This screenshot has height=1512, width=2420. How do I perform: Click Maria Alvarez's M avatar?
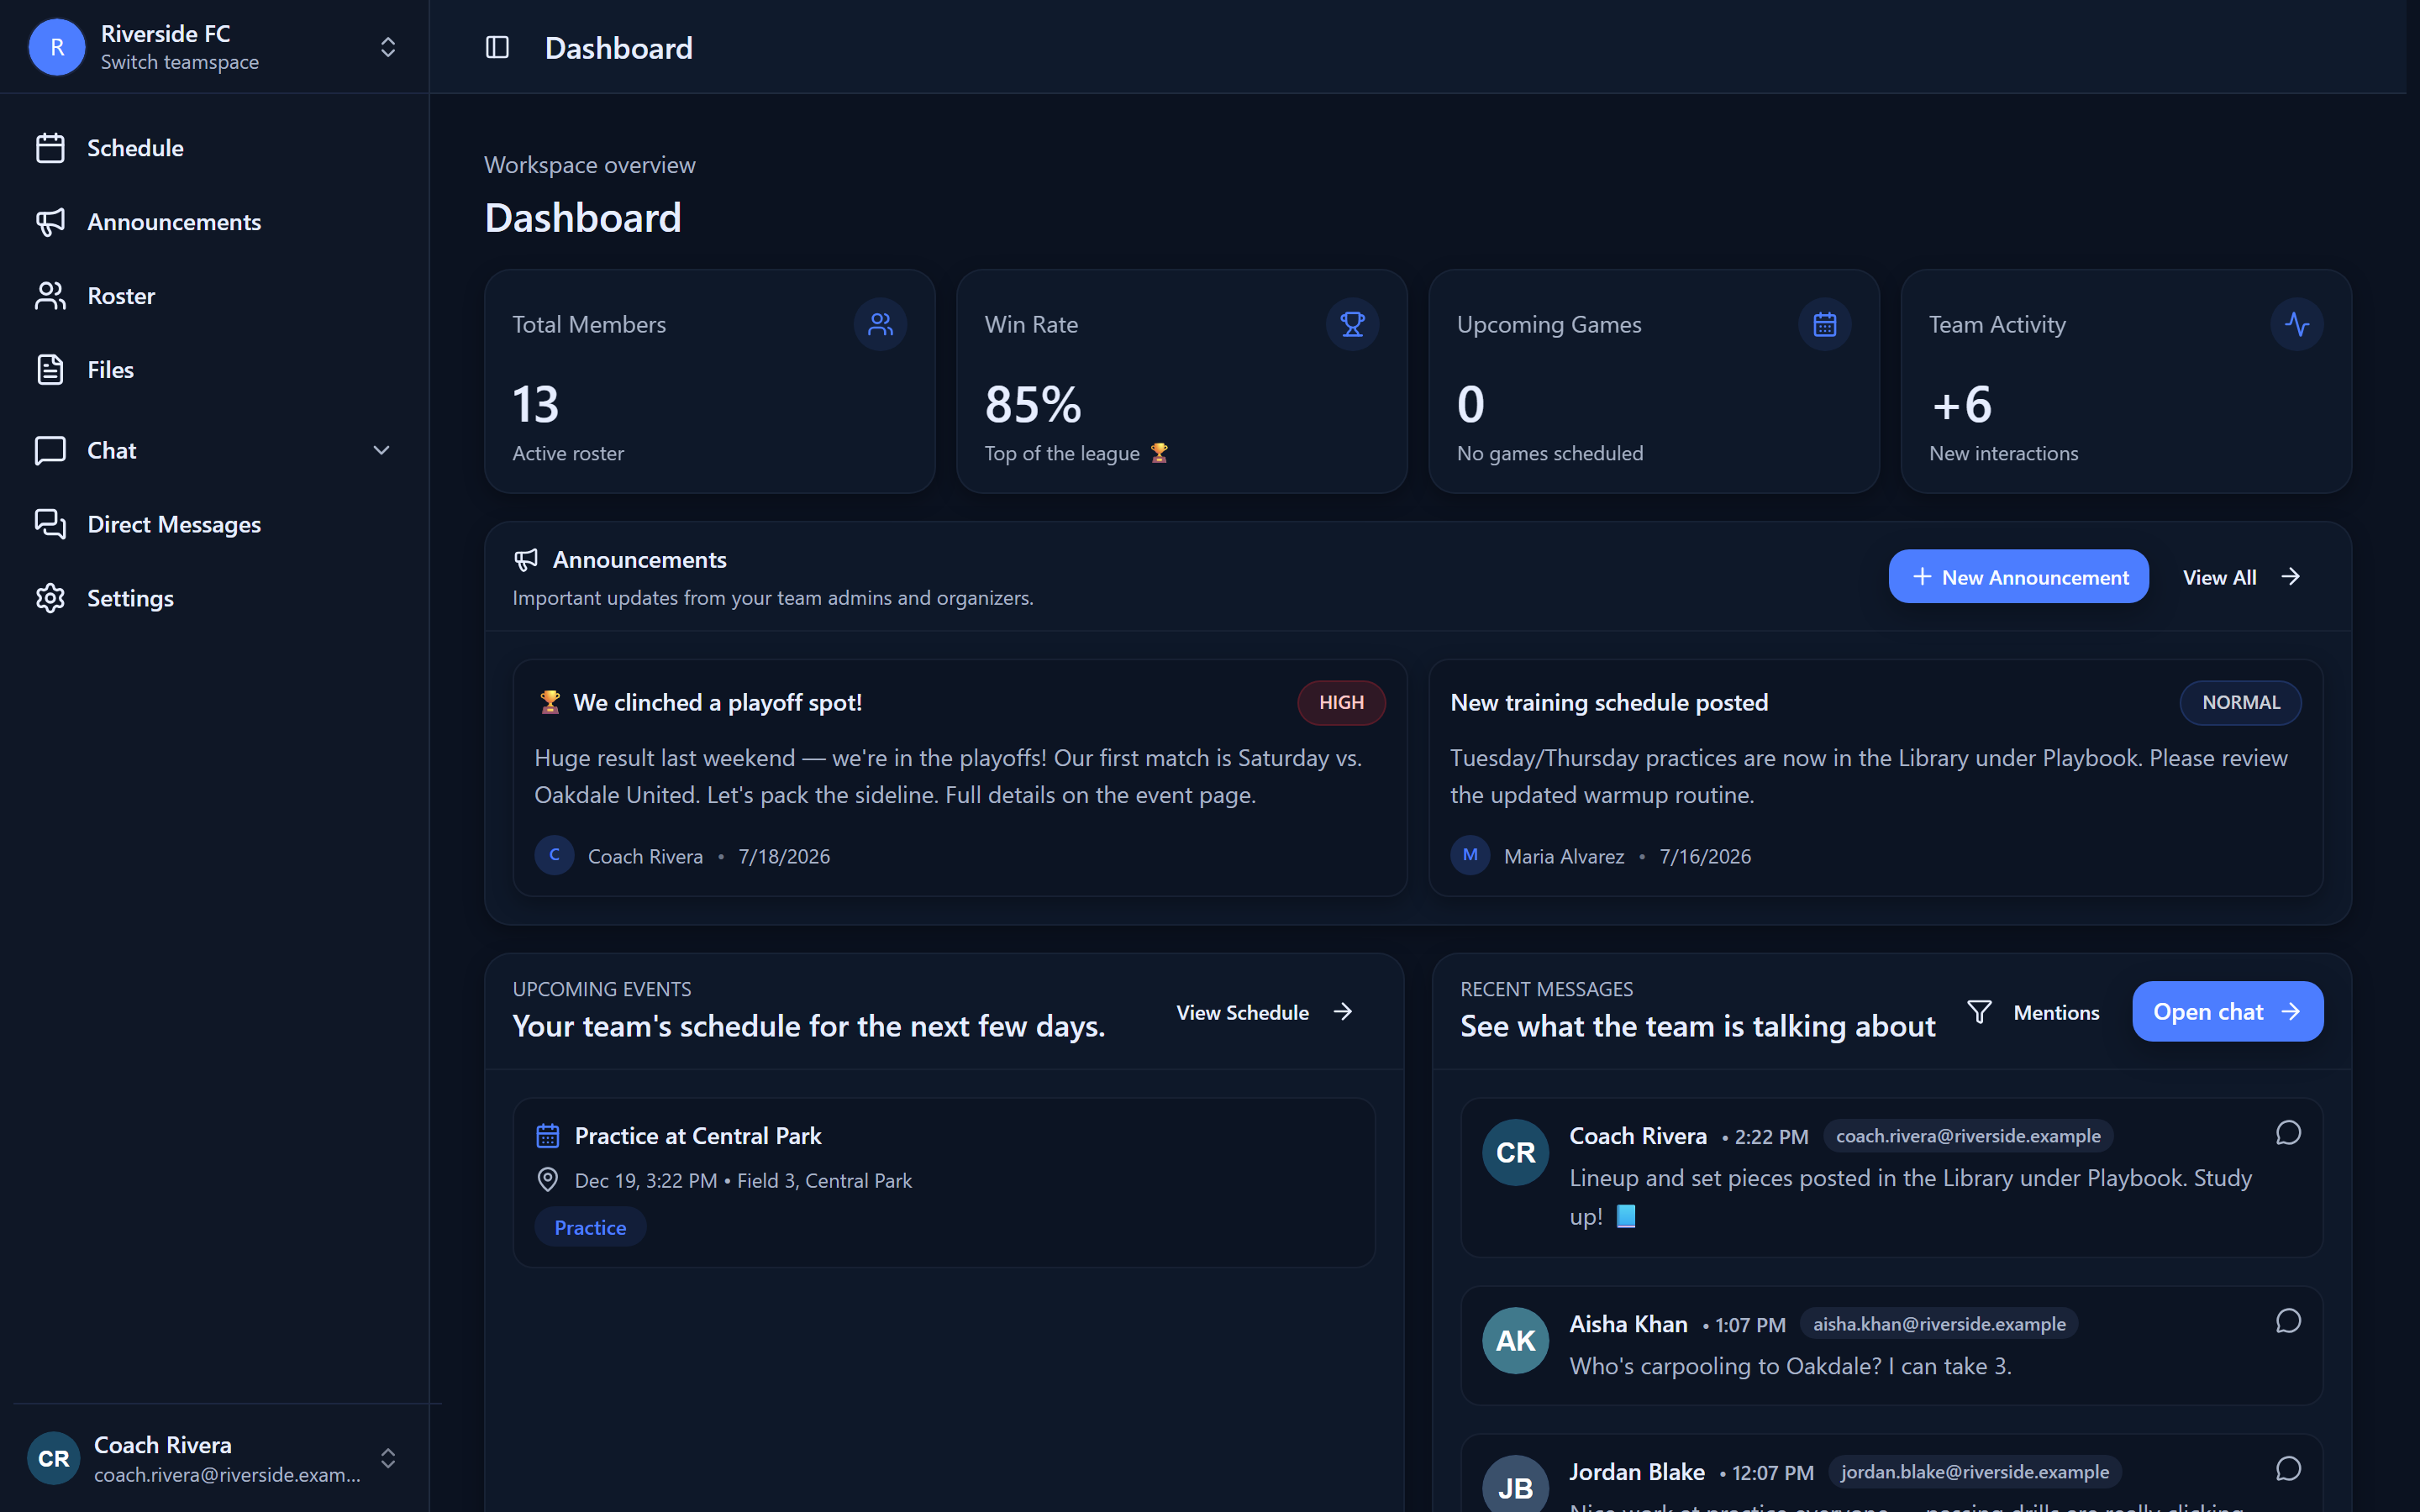tap(1470, 856)
